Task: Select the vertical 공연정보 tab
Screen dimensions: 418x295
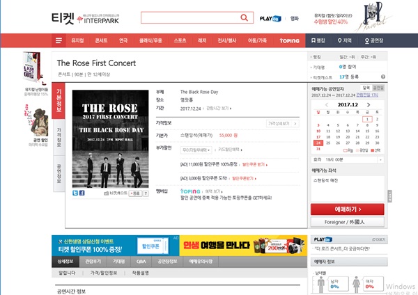Action: [59, 174]
